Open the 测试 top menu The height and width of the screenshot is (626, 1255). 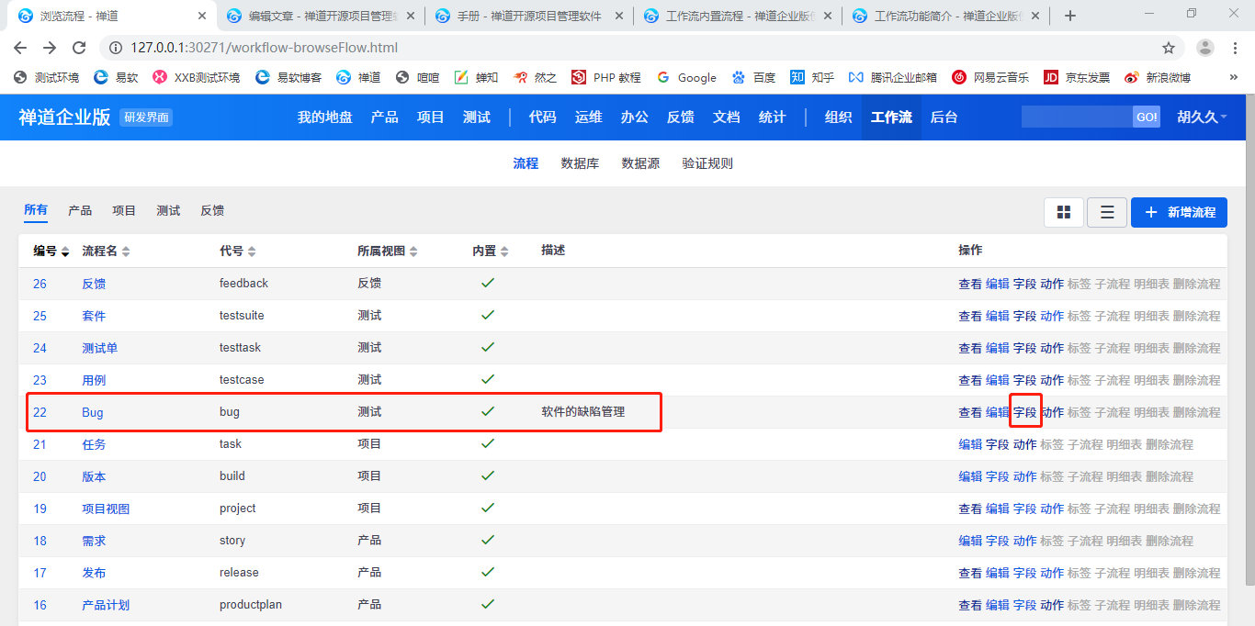pos(477,117)
